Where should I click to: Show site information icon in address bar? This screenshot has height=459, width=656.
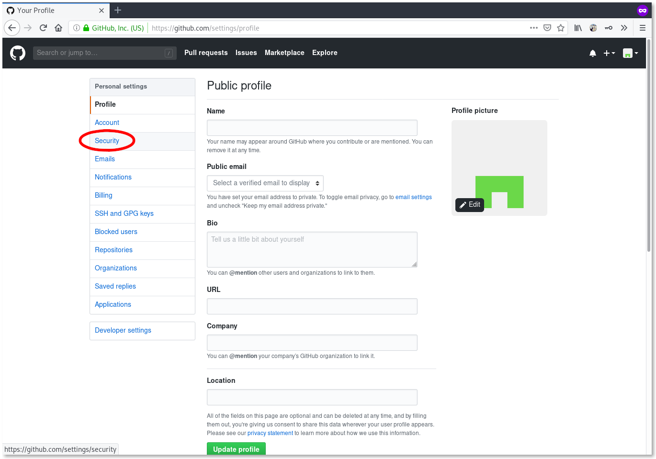[x=76, y=28]
